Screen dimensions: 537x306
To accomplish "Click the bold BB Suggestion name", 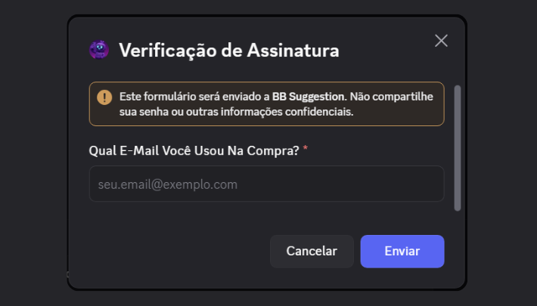I will (x=309, y=97).
